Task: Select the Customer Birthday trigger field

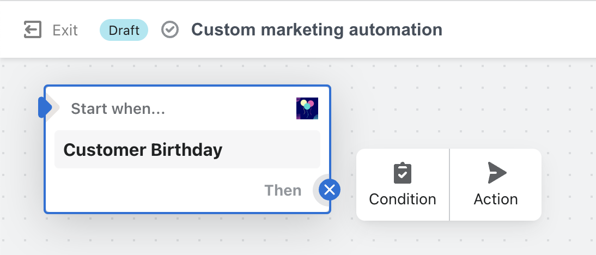Action: tap(187, 149)
